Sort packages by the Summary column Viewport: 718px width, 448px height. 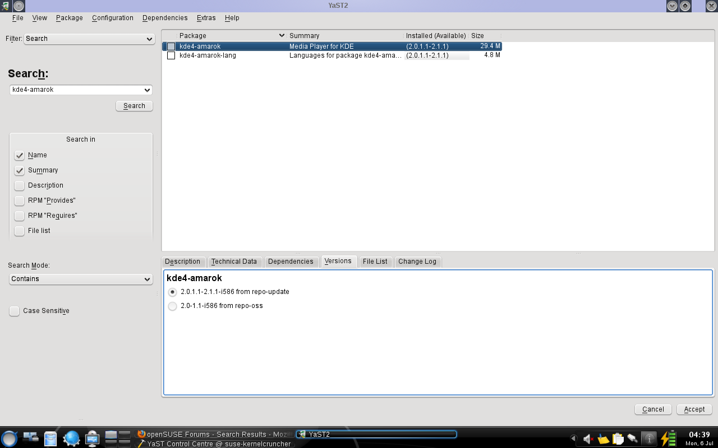coord(345,35)
